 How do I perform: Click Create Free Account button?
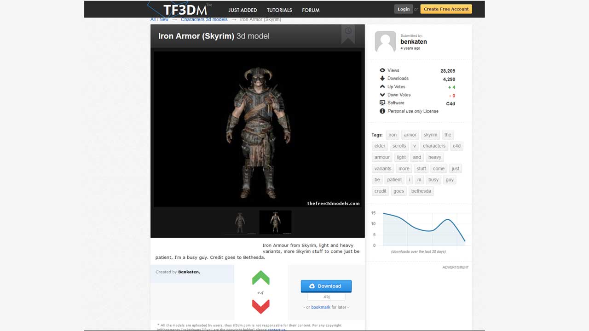click(x=446, y=9)
